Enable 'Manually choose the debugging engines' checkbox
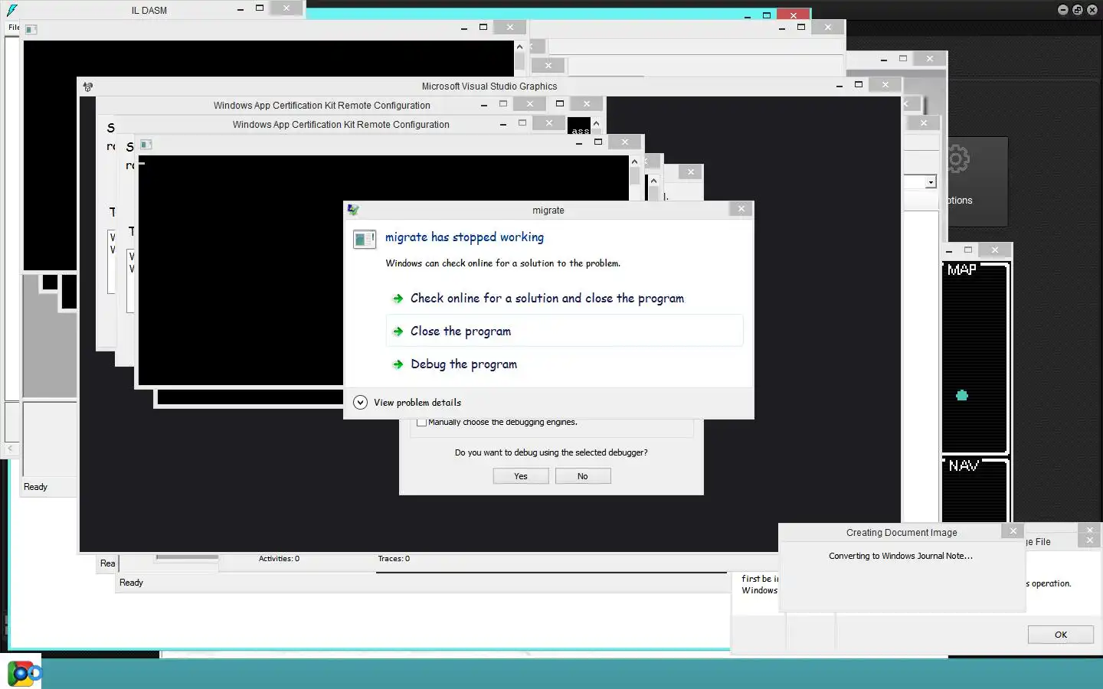This screenshot has height=689, width=1103. (421, 422)
